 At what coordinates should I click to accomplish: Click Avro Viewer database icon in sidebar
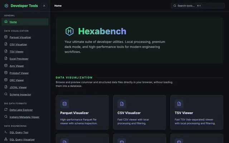(6, 65)
